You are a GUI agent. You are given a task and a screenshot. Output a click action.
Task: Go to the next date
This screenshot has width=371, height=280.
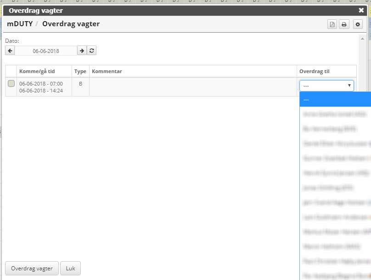tap(81, 51)
